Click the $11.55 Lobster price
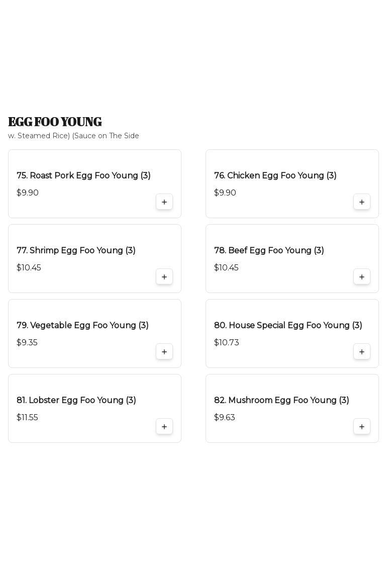The image size is (387, 569). coord(27,417)
